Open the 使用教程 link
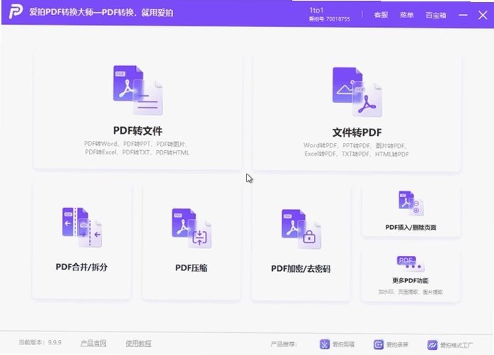The height and width of the screenshot is (355, 494). pyautogui.click(x=138, y=344)
